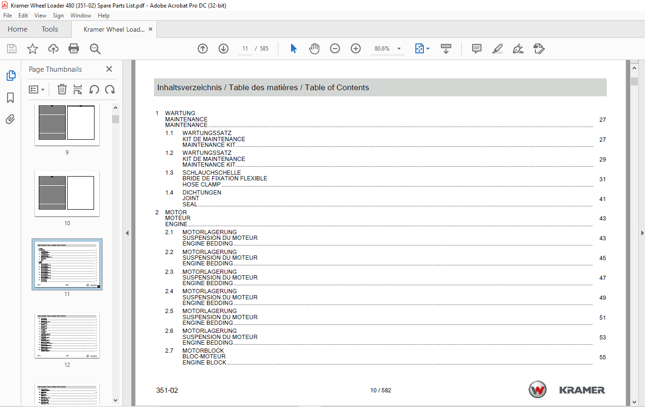Collapse the left navigation pane arrow
645x407 pixels.
(x=126, y=233)
